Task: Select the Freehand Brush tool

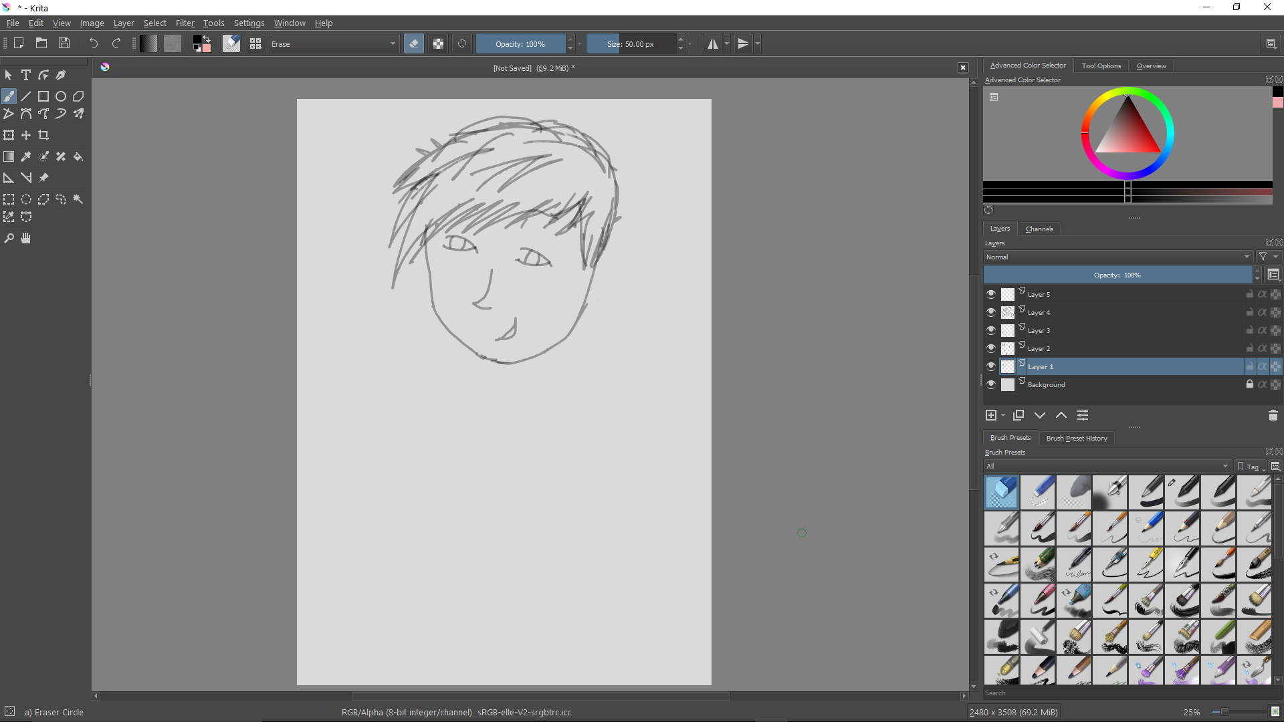Action: tap(9, 96)
